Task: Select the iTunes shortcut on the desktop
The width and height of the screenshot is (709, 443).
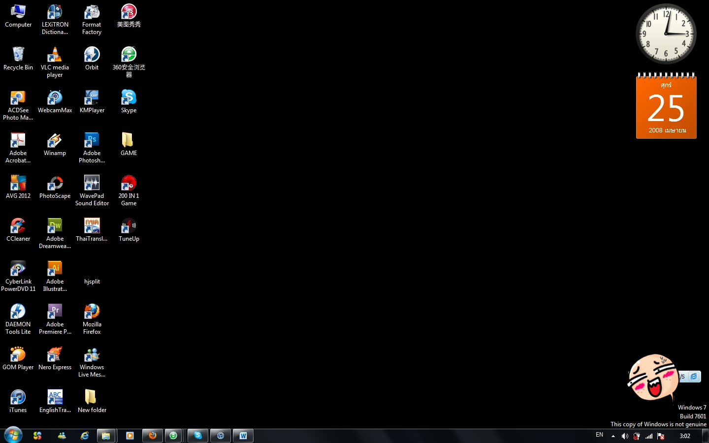Action: [18, 402]
